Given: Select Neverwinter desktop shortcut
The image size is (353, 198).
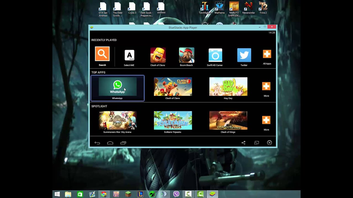Looking at the screenshot, I should [x=248, y=8].
